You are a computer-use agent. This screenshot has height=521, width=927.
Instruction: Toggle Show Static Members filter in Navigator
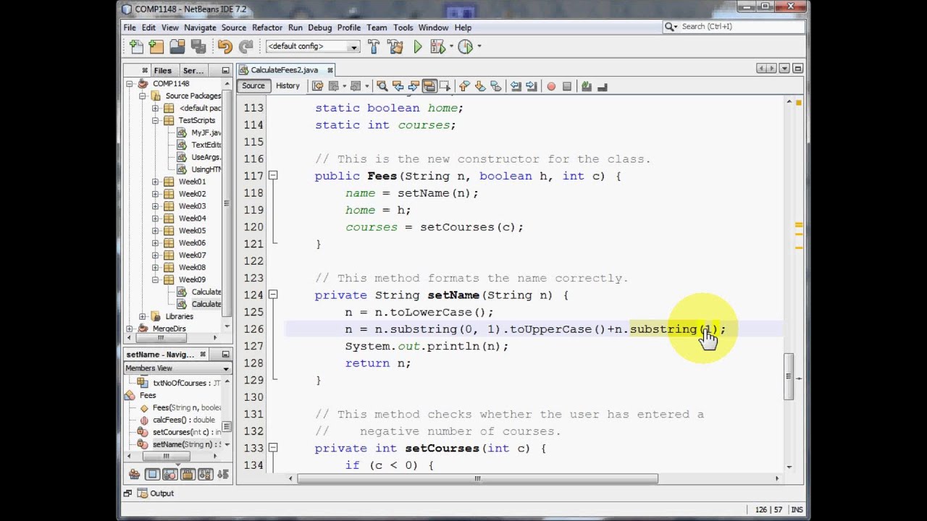170,475
